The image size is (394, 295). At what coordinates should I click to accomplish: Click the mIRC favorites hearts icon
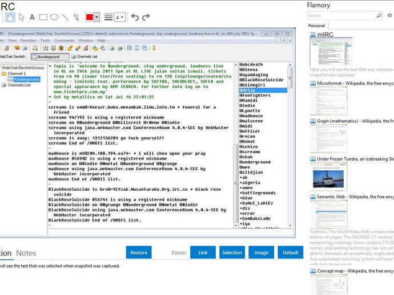[17, 48]
